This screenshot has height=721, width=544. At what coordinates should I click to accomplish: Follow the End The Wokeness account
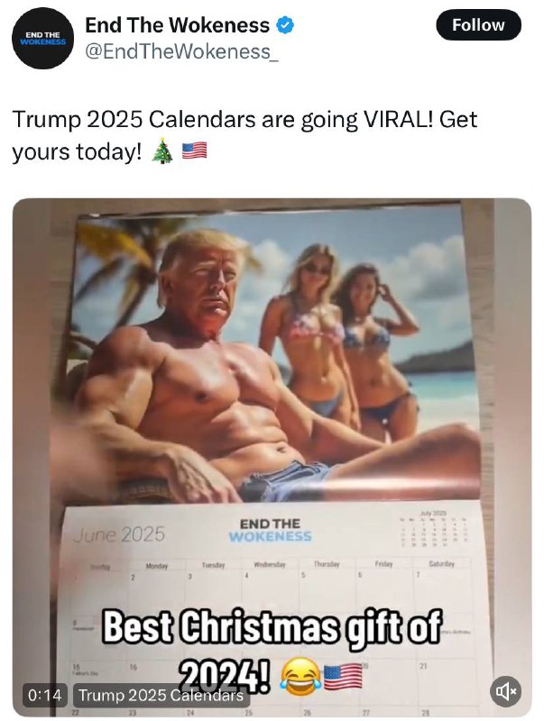coord(479,25)
